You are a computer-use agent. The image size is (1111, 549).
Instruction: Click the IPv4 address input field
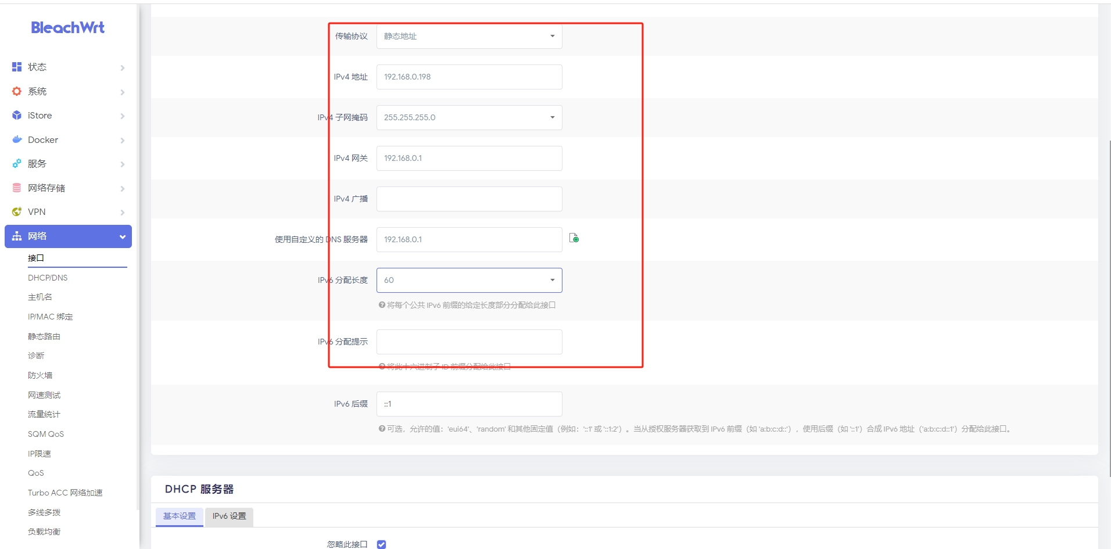pos(469,77)
